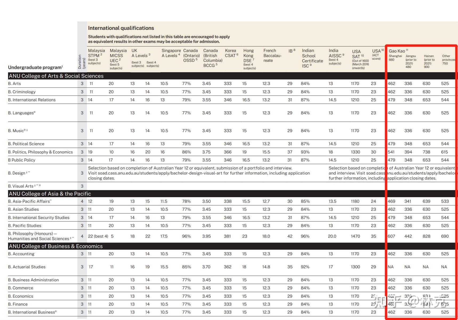Click the 'B. International Relations' program name

coord(32,100)
